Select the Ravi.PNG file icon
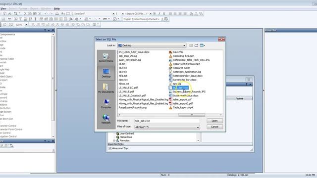 pyautogui.click(x=170, y=52)
